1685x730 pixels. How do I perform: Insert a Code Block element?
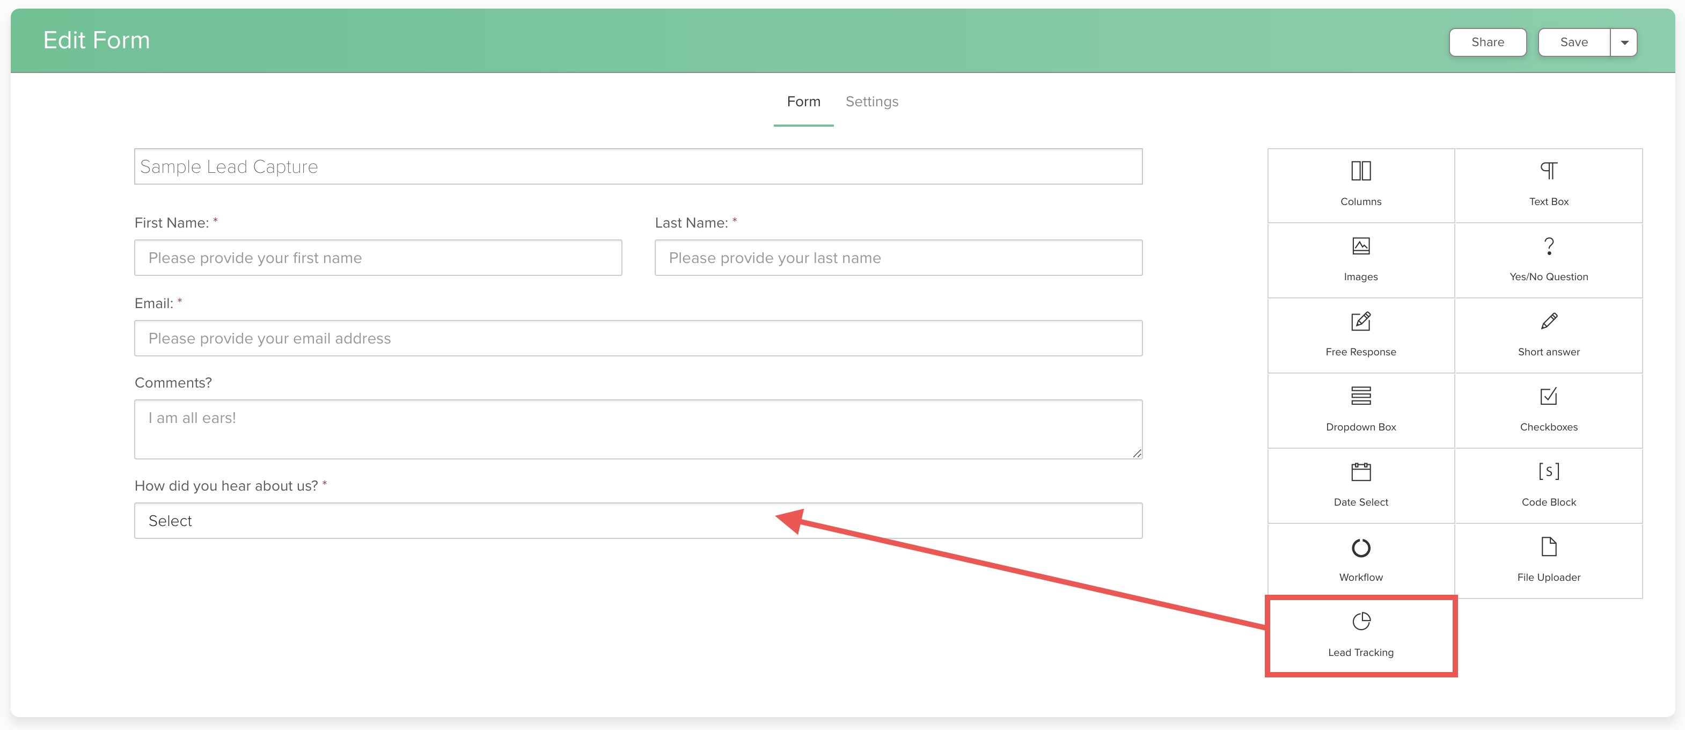[1548, 486]
